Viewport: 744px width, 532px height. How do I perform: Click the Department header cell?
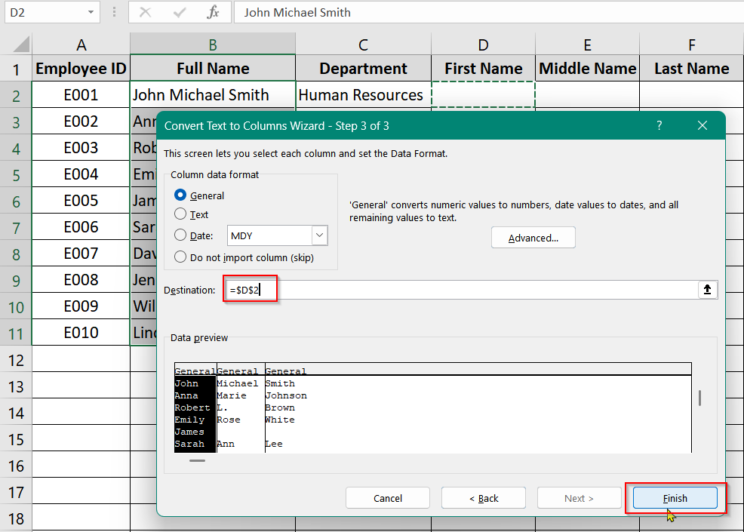(x=363, y=69)
